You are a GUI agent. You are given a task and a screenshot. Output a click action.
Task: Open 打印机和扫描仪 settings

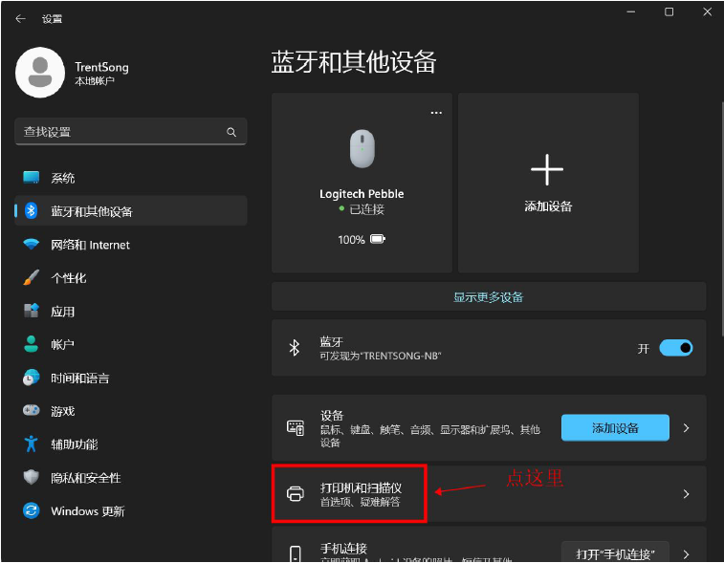[489, 494]
